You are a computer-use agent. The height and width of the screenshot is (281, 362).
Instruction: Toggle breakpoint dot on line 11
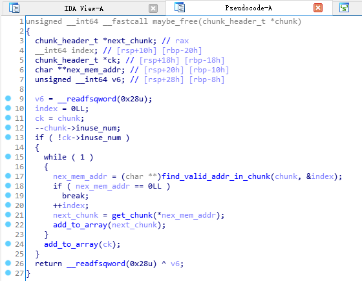click(x=8, y=118)
